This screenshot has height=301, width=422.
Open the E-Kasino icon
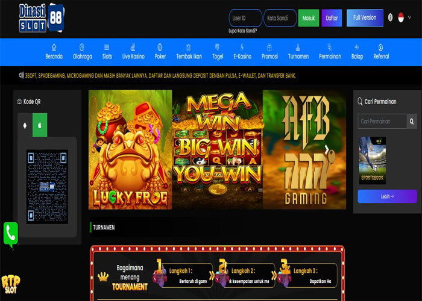242,48
